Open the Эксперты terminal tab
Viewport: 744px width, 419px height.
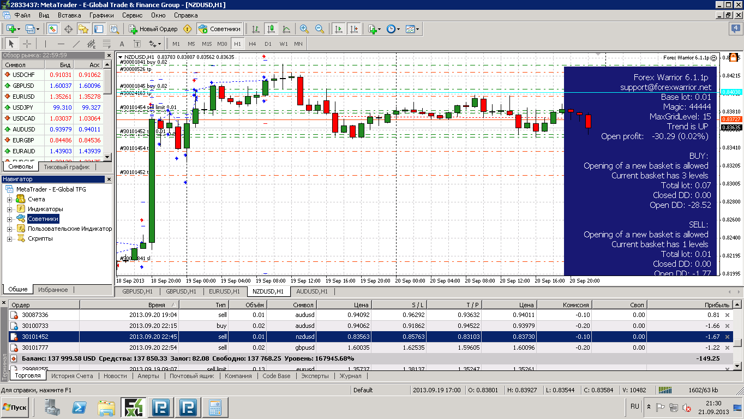click(315, 376)
